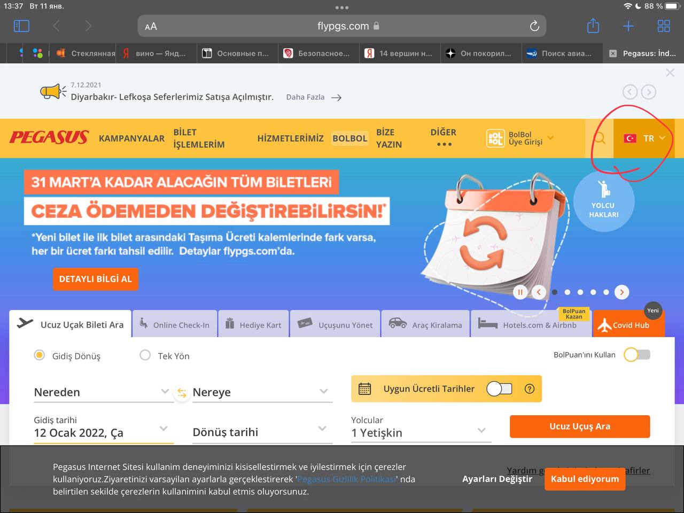The height and width of the screenshot is (513, 684).
Task: Click the flypgs.com address field
Action: (342, 26)
